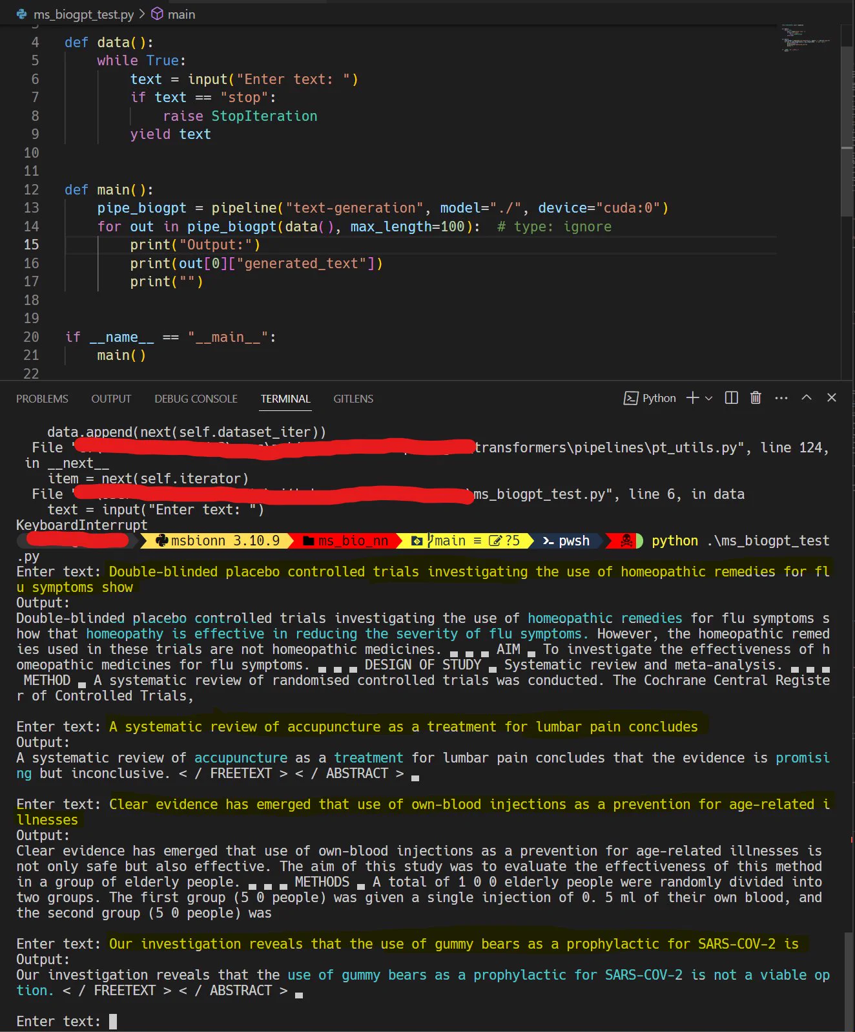
Task: Open the terminal launch profile dropdown arrow
Action: (709, 398)
